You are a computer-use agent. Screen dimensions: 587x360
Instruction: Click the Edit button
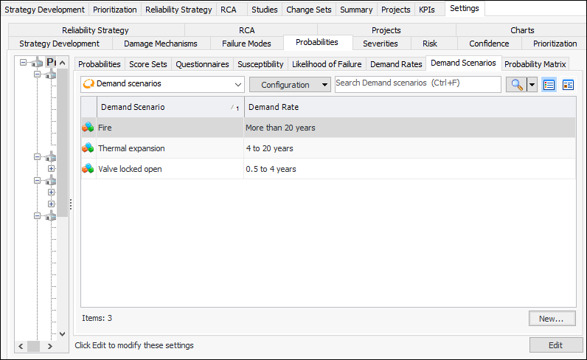[555, 345]
